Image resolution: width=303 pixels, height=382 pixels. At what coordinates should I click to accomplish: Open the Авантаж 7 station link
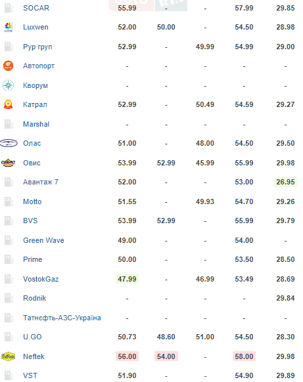(x=41, y=182)
